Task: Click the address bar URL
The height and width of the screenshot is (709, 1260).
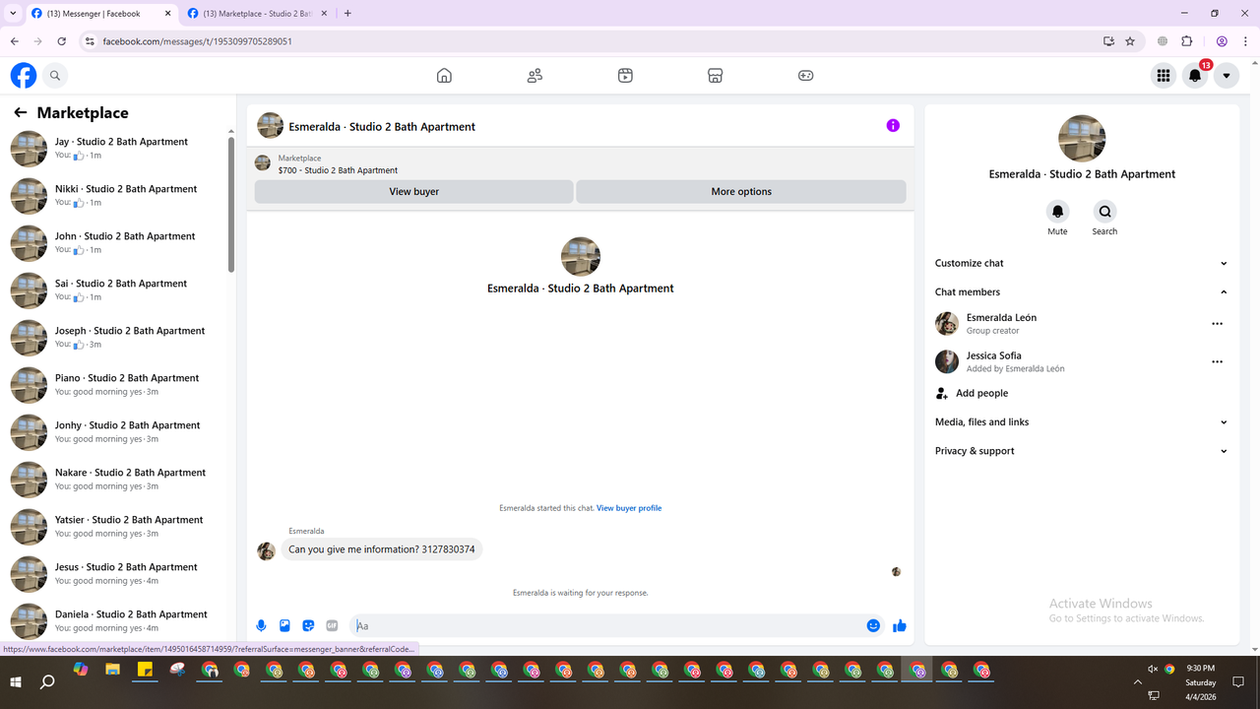Action: tap(197, 41)
